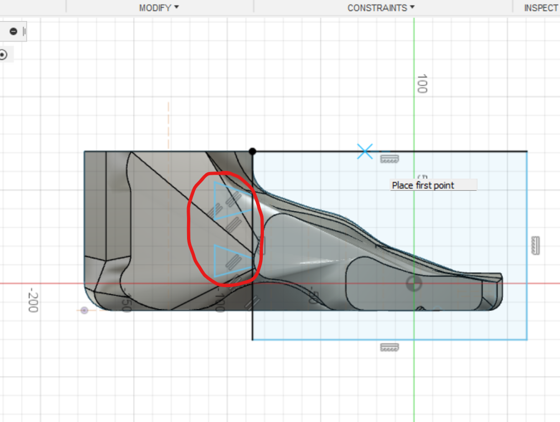
Task: Open the MODIFY dropdown menu
Action: tap(159, 8)
